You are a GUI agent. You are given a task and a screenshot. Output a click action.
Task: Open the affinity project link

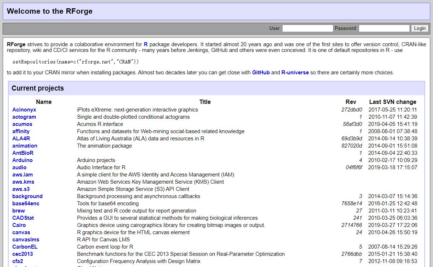pos(21,131)
